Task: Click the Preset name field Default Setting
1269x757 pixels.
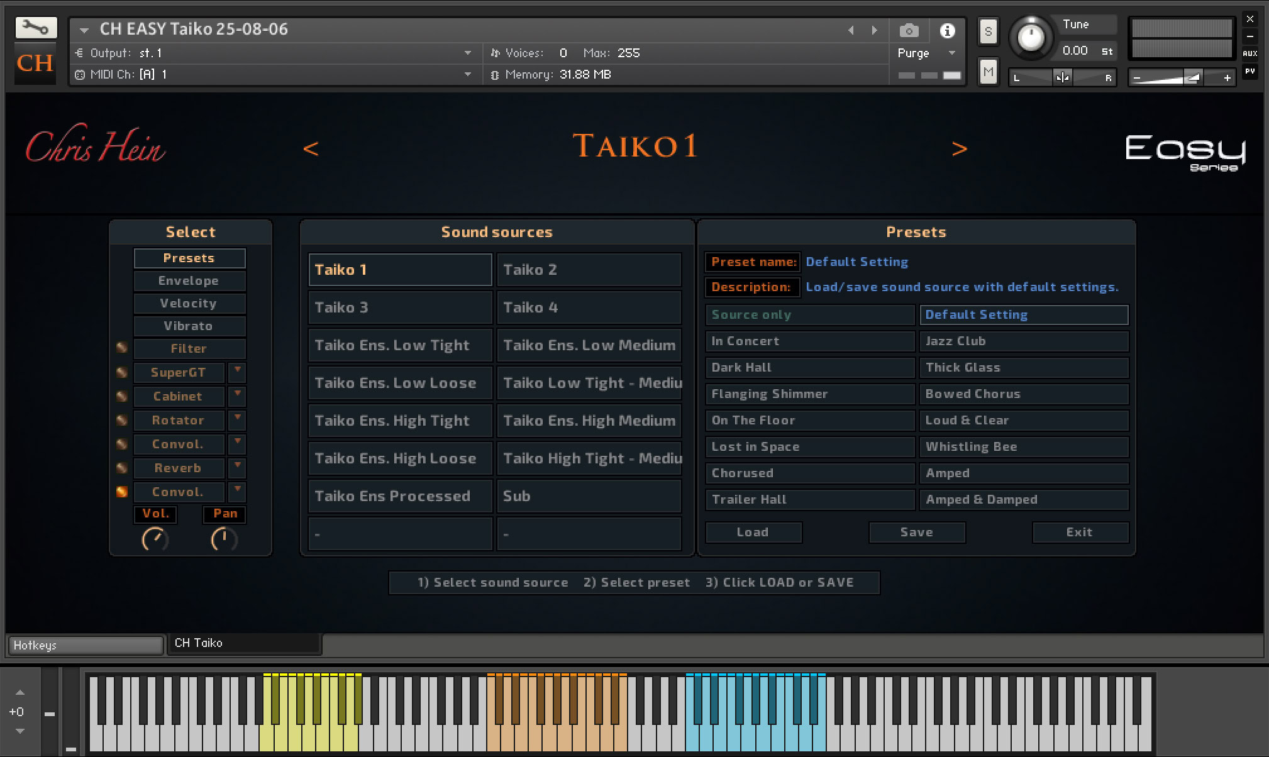Action: [857, 262]
